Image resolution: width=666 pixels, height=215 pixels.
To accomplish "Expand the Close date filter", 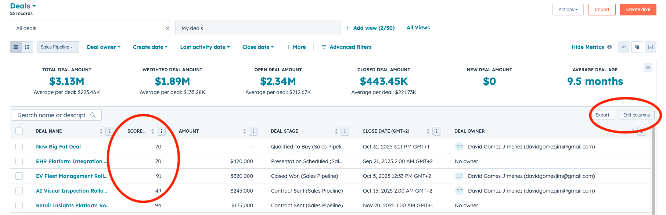I will tap(258, 47).
